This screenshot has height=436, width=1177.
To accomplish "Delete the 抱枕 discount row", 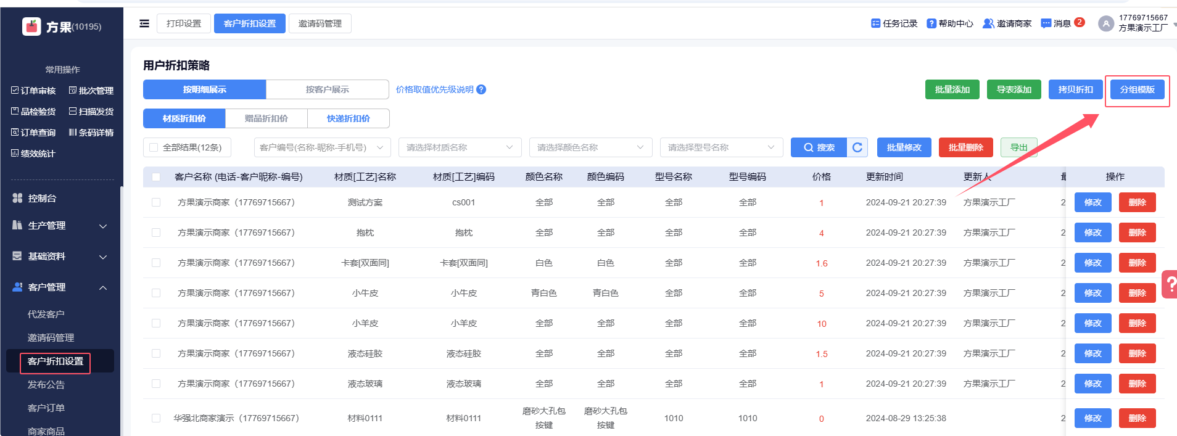I will pos(1137,232).
